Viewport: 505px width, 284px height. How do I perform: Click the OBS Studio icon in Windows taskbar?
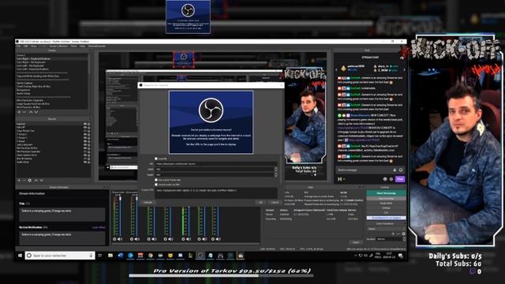200,256
